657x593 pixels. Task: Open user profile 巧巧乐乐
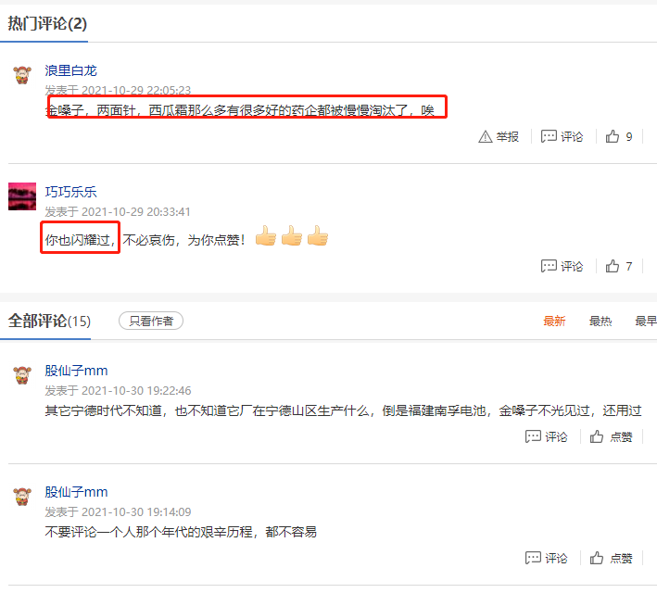(x=70, y=192)
